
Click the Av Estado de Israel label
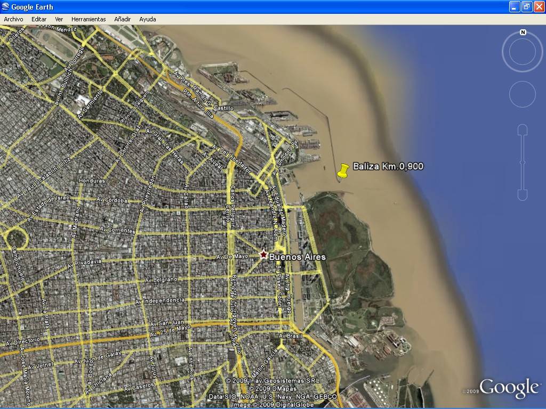49,208
